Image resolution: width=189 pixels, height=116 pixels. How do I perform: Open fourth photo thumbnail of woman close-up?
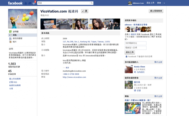coord(96,24)
